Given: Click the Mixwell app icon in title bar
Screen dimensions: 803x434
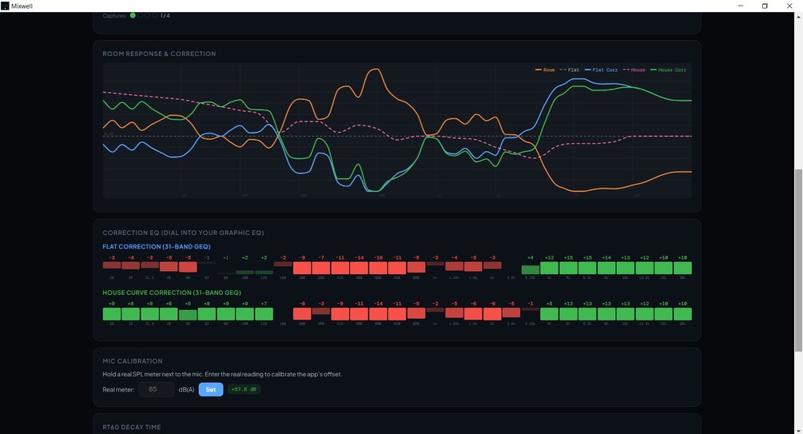Looking at the screenshot, I should [x=5, y=6].
